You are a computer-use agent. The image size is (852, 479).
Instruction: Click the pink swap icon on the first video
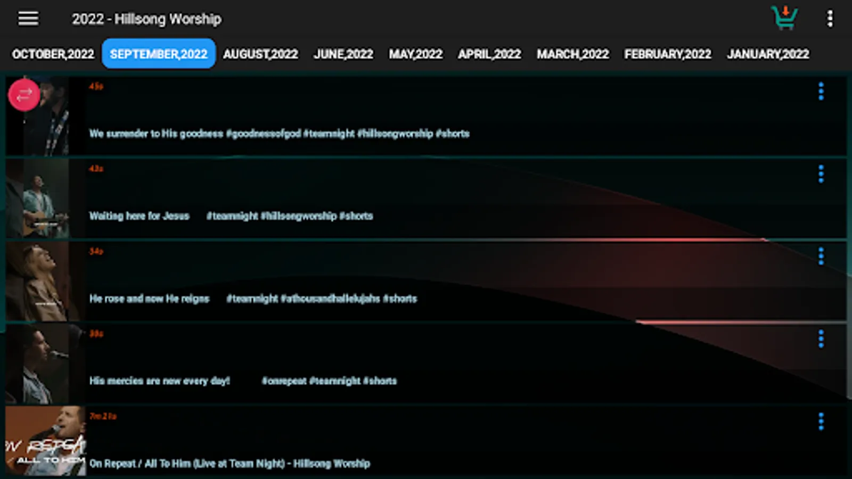point(24,95)
